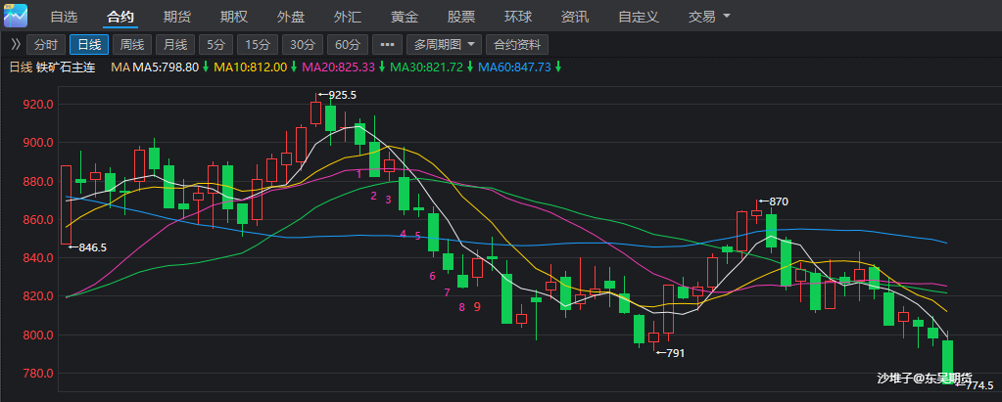
Task: Go to the 黄金 tab
Action: click(x=405, y=17)
